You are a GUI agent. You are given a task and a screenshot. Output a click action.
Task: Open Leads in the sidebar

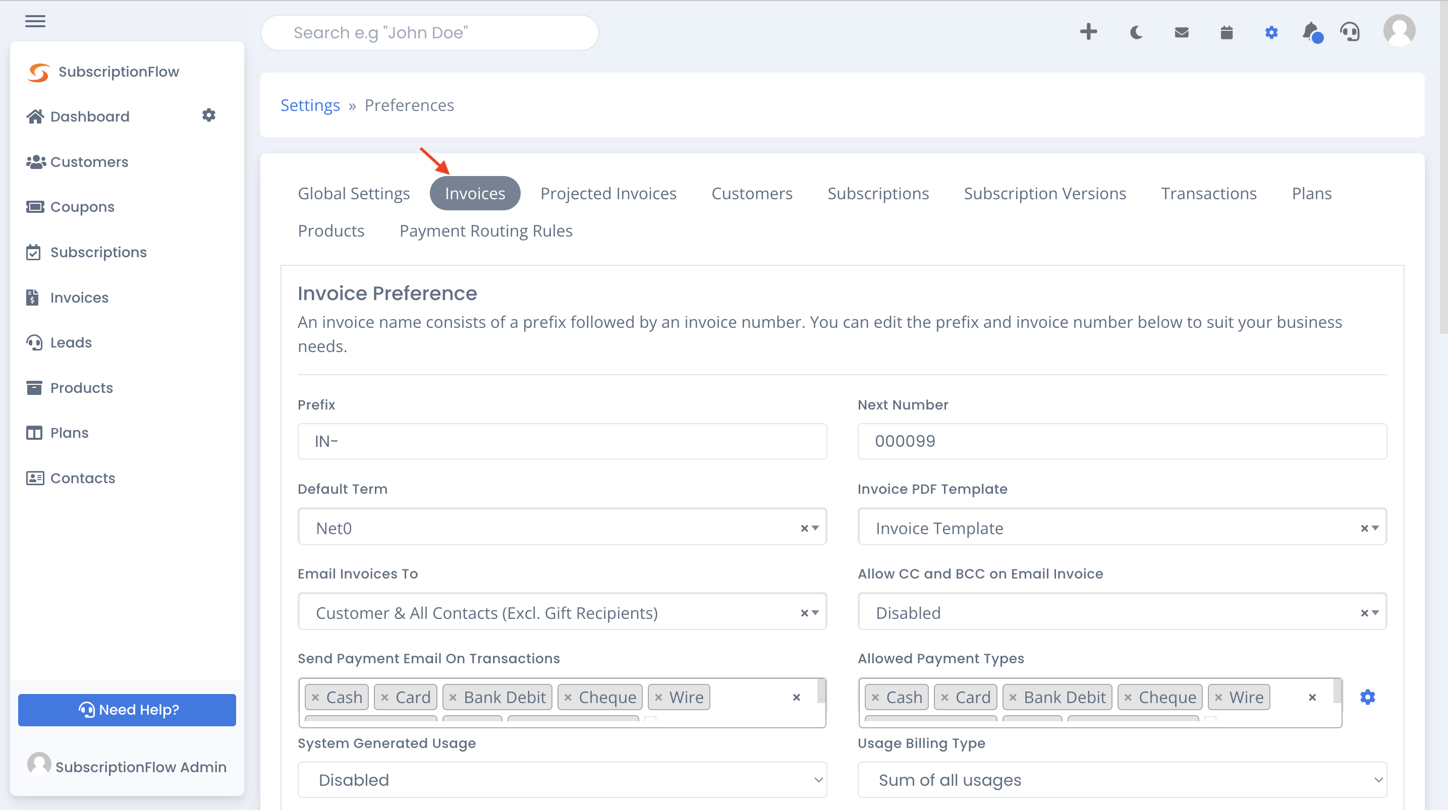tap(71, 342)
